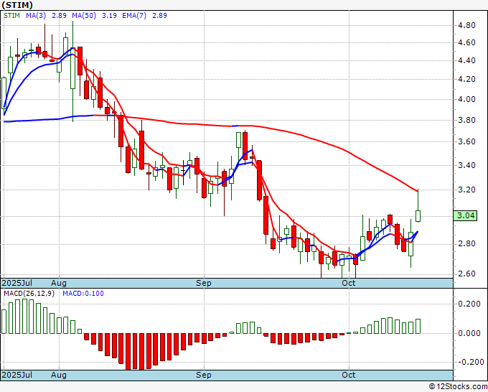The image size is (488, 392).
Task: Click the MACD(26,12,9) indicator label
Action: (29, 294)
